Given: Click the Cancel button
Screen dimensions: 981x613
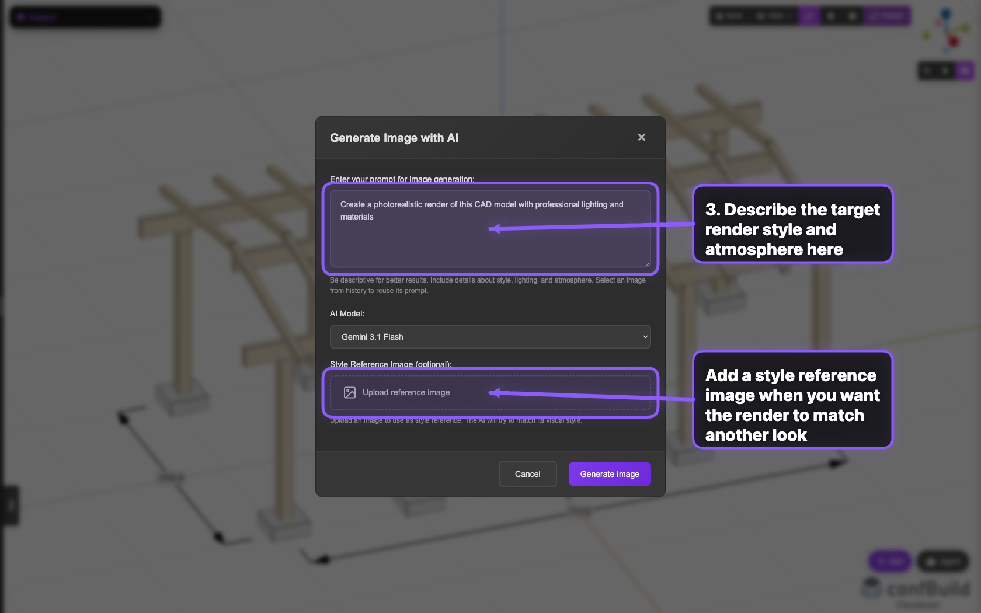Looking at the screenshot, I should point(527,473).
